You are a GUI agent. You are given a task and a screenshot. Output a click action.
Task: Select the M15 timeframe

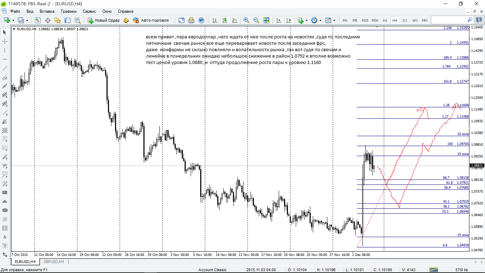365,20
